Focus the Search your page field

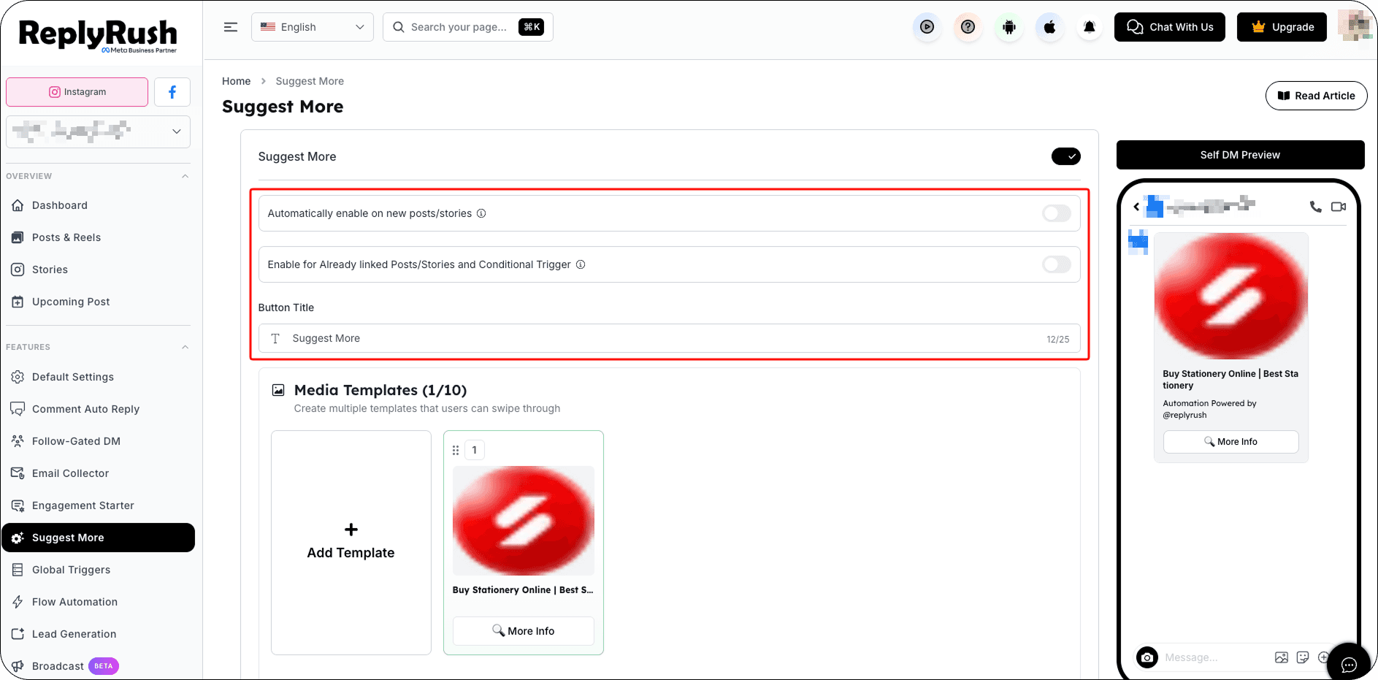(x=468, y=27)
